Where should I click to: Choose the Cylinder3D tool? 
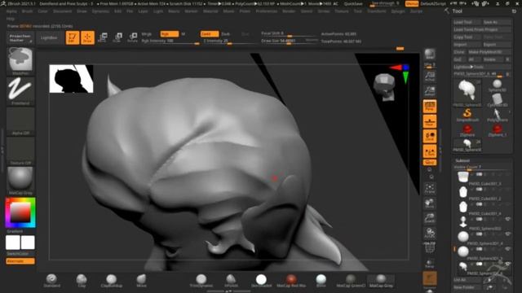point(497,100)
